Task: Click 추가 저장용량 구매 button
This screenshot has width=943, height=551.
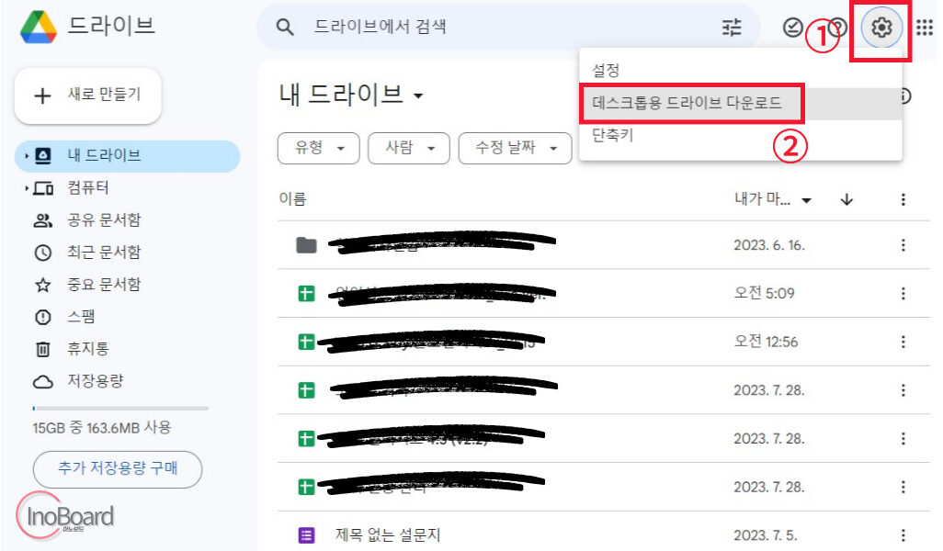Action: point(118,468)
